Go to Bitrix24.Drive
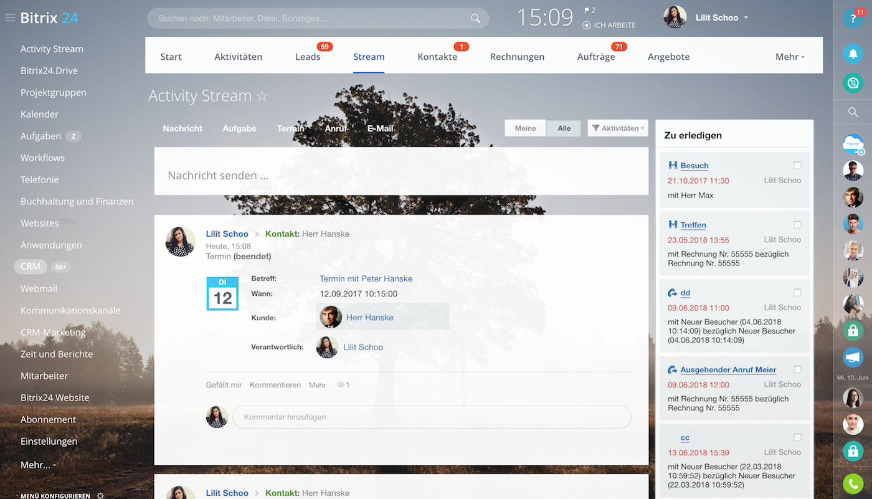Screen dimensions: 872x499 pyautogui.click(x=49, y=71)
